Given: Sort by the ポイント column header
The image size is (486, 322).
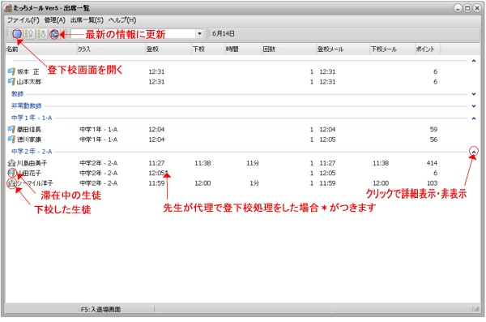Looking at the screenshot, I should [428, 49].
